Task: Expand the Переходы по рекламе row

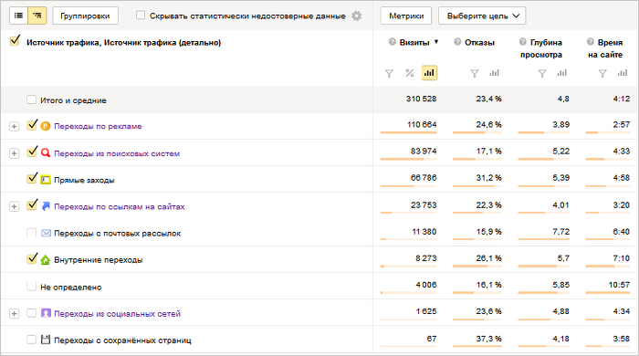Action: (15, 126)
